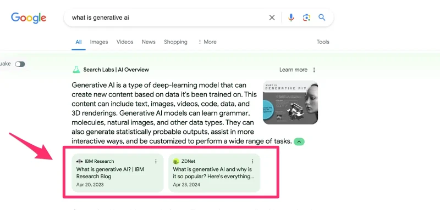Open ZDNet card three-dot menu

(x=252, y=161)
